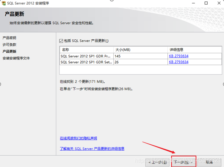Click the 详细信息 column header

195,50
